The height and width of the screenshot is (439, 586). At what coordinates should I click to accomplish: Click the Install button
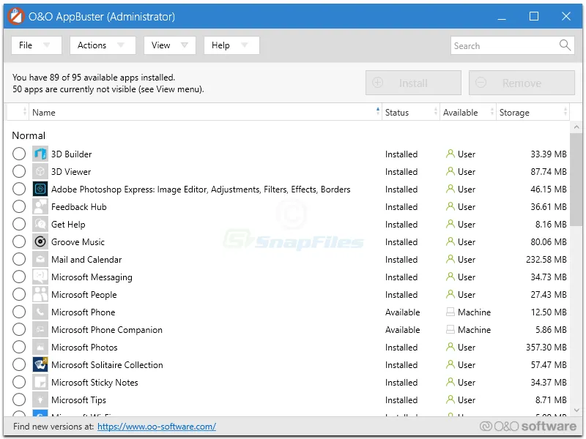point(413,83)
